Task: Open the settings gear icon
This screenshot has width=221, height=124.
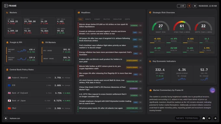Action: point(195,6)
